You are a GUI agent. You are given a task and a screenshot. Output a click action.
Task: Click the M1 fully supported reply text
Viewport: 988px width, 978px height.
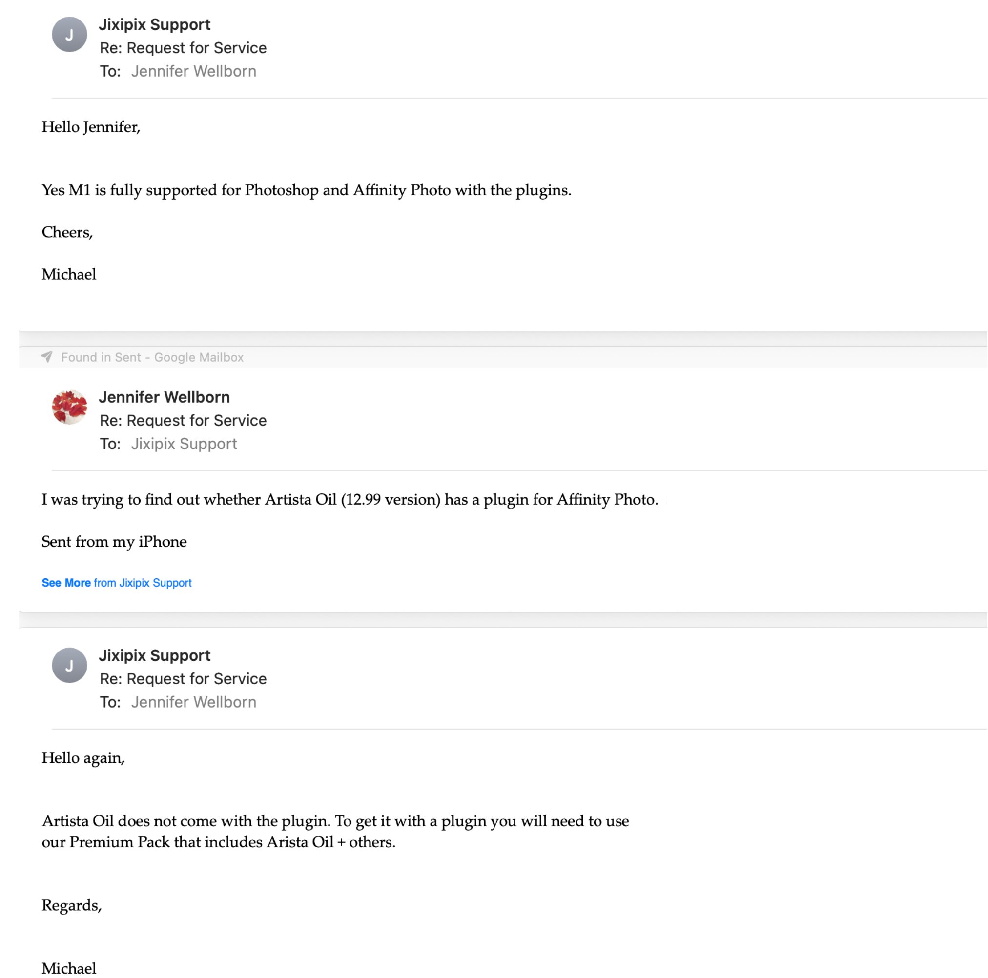307,190
